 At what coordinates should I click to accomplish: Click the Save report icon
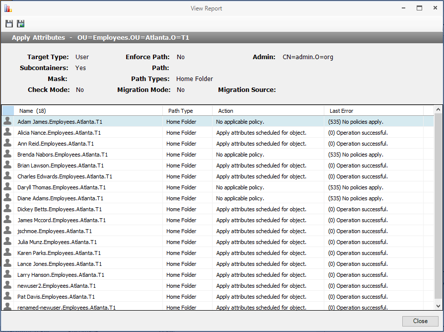[9, 24]
